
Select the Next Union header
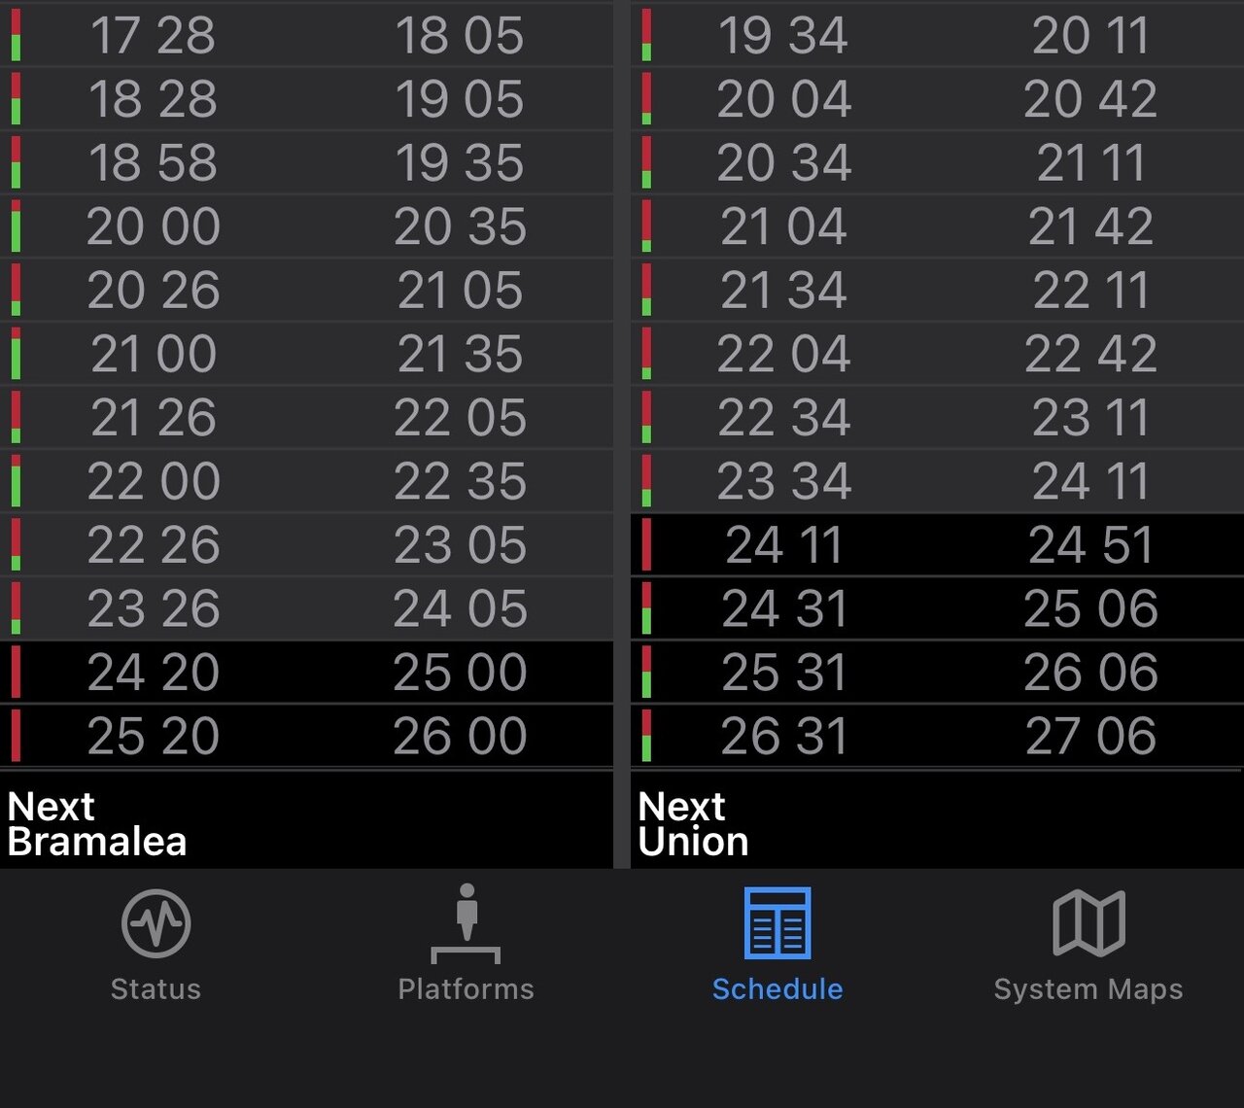(694, 823)
